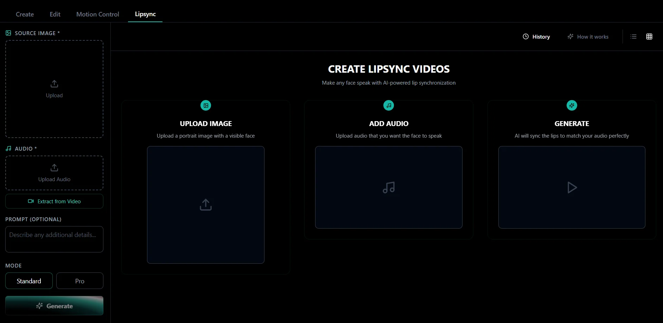Click the teal sparkle badge above Generate card

click(572, 105)
